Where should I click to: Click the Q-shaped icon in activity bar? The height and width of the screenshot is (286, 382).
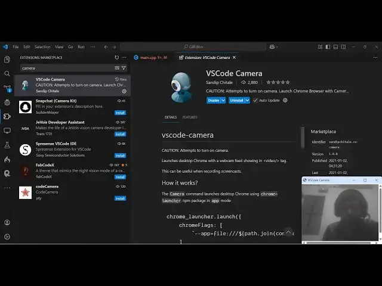(x=7, y=173)
